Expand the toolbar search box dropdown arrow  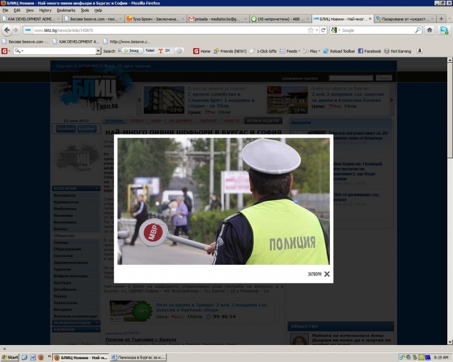(x=98, y=51)
